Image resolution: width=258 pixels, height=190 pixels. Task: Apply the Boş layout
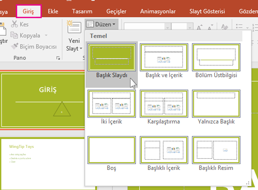[x=111, y=154]
